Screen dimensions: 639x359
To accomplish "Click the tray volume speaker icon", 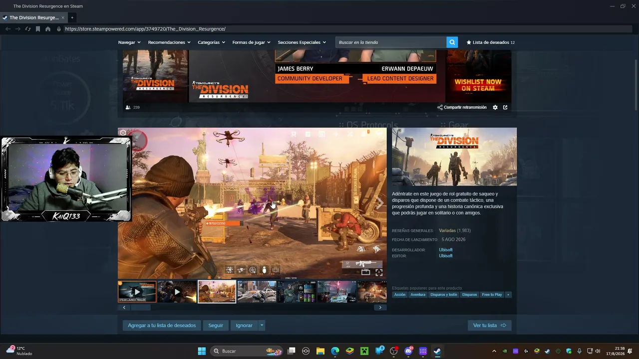I will pyautogui.click(x=598, y=351).
